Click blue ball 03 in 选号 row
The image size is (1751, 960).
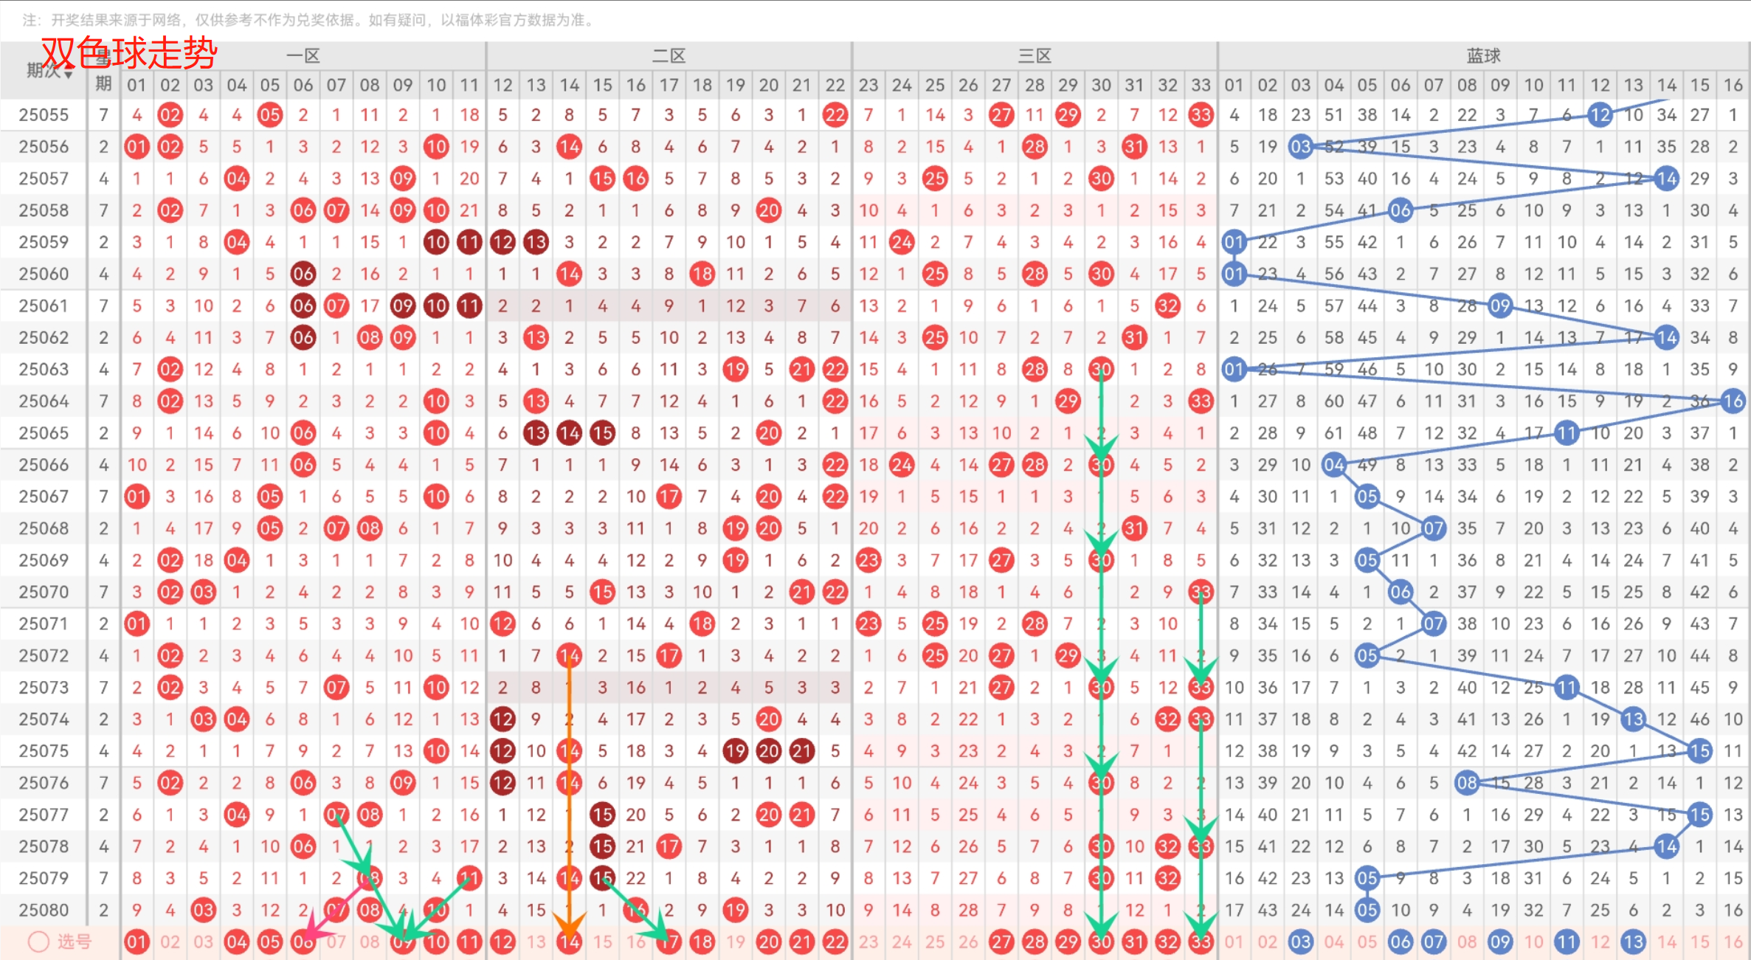click(x=1300, y=942)
